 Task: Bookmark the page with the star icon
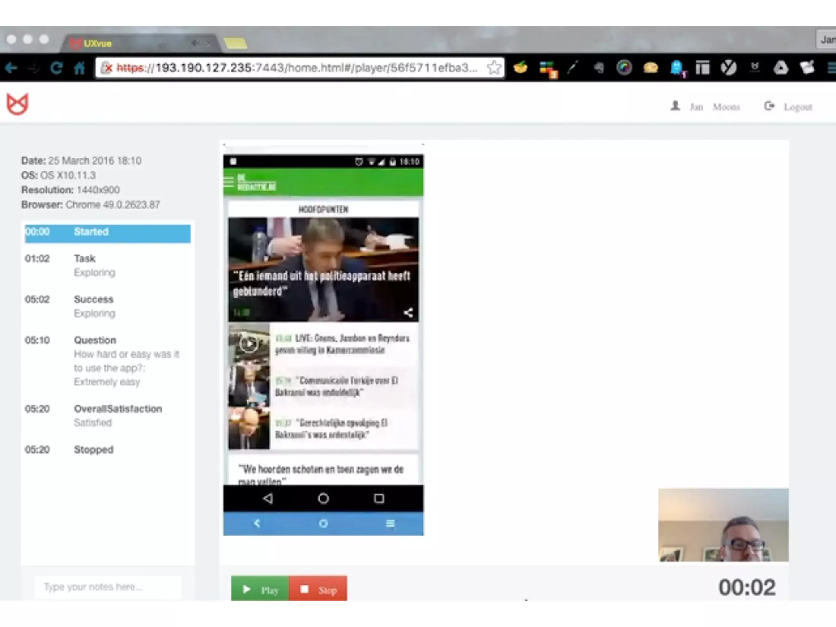[494, 68]
